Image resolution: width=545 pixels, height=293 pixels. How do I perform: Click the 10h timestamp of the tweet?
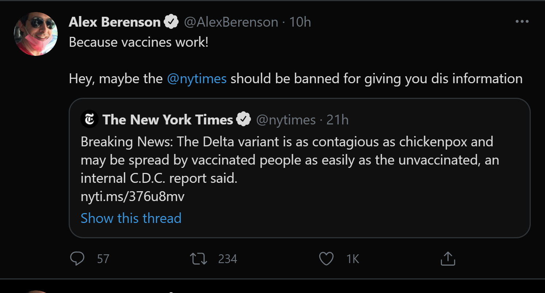300,22
